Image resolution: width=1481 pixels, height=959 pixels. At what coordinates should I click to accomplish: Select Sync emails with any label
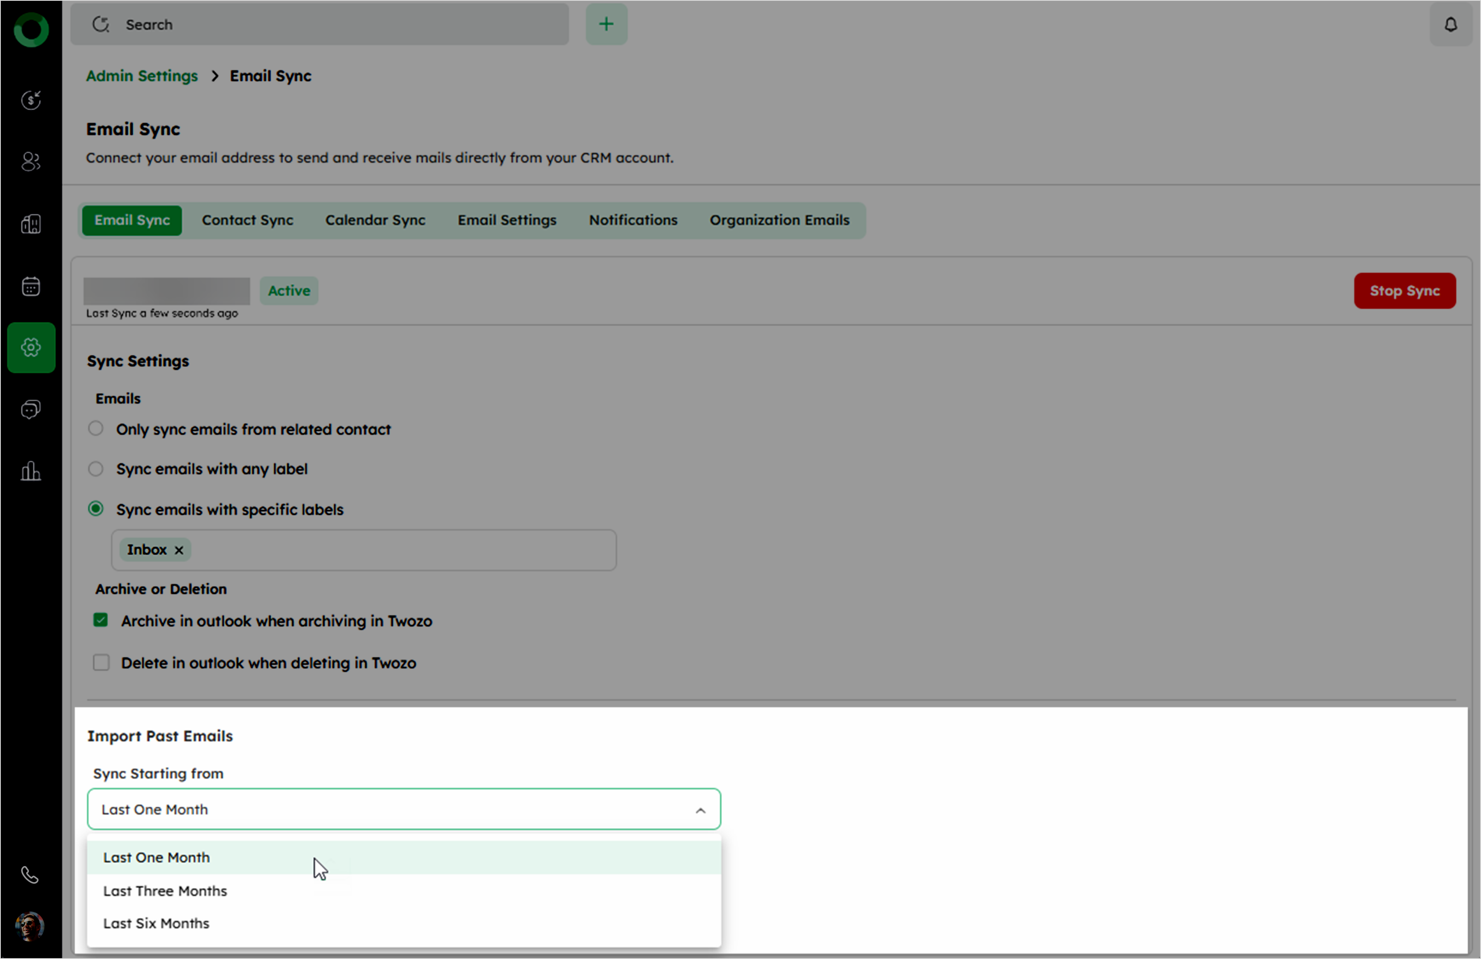point(96,468)
